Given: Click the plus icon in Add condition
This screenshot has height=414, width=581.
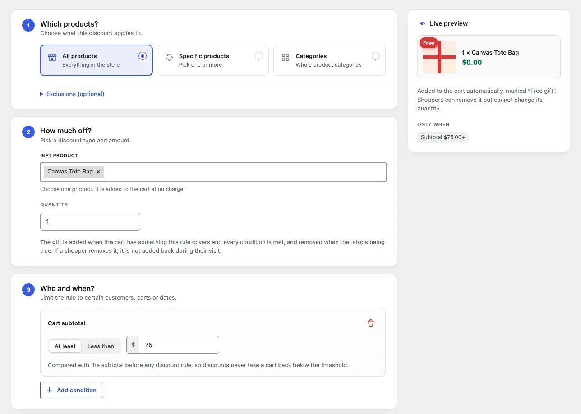Looking at the screenshot, I should pos(50,390).
